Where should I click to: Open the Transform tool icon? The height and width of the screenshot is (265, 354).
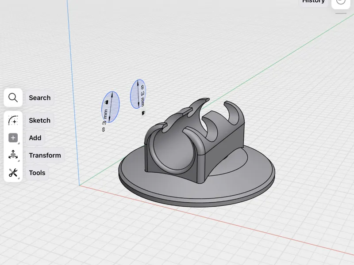coord(13,155)
